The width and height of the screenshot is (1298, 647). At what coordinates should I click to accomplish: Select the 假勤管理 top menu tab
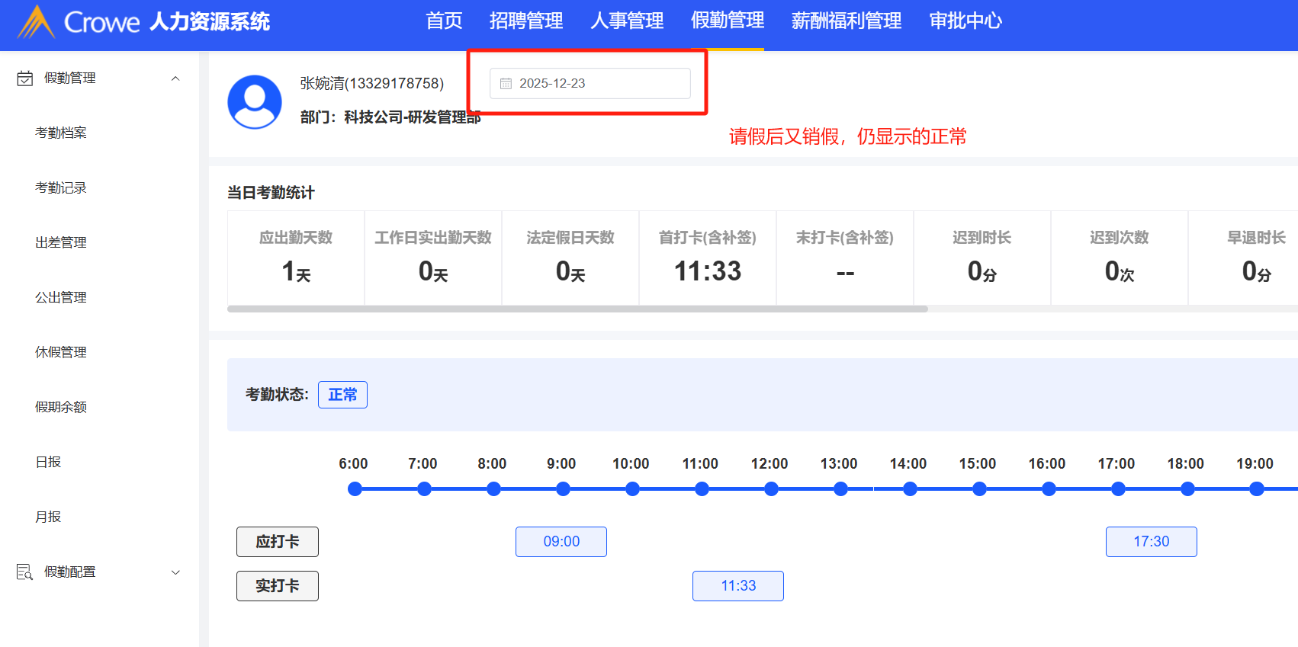[x=728, y=21]
